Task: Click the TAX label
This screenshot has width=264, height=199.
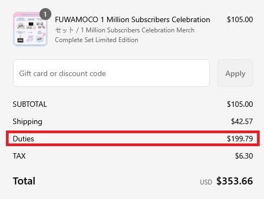Action: tap(19, 156)
